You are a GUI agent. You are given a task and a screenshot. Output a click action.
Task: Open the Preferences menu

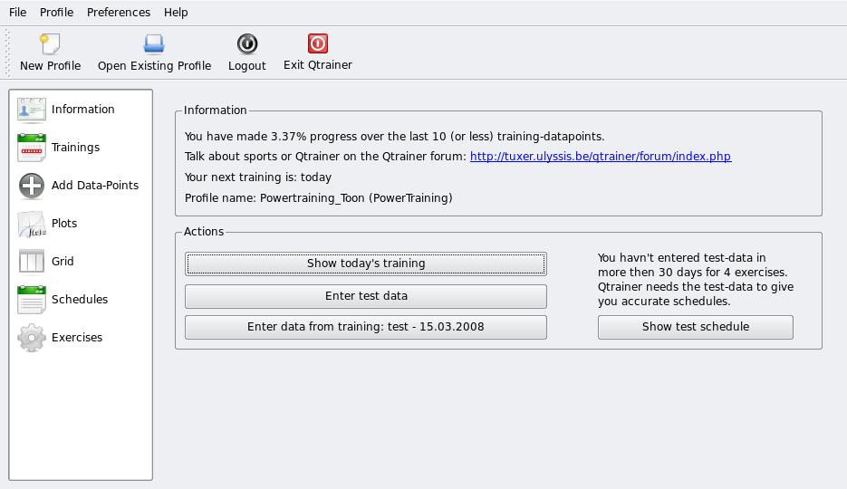(119, 12)
